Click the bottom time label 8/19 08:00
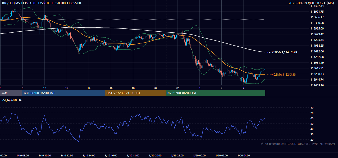The height and width of the screenshot is (158, 338). pyautogui.click(x=22, y=156)
